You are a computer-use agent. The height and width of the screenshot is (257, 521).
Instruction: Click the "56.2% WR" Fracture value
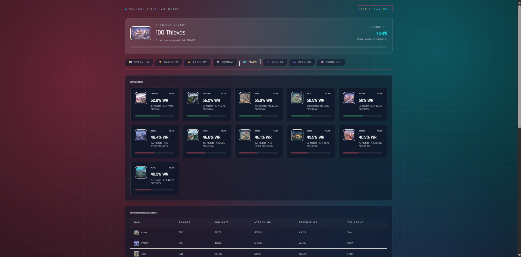pyautogui.click(x=211, y=100)
